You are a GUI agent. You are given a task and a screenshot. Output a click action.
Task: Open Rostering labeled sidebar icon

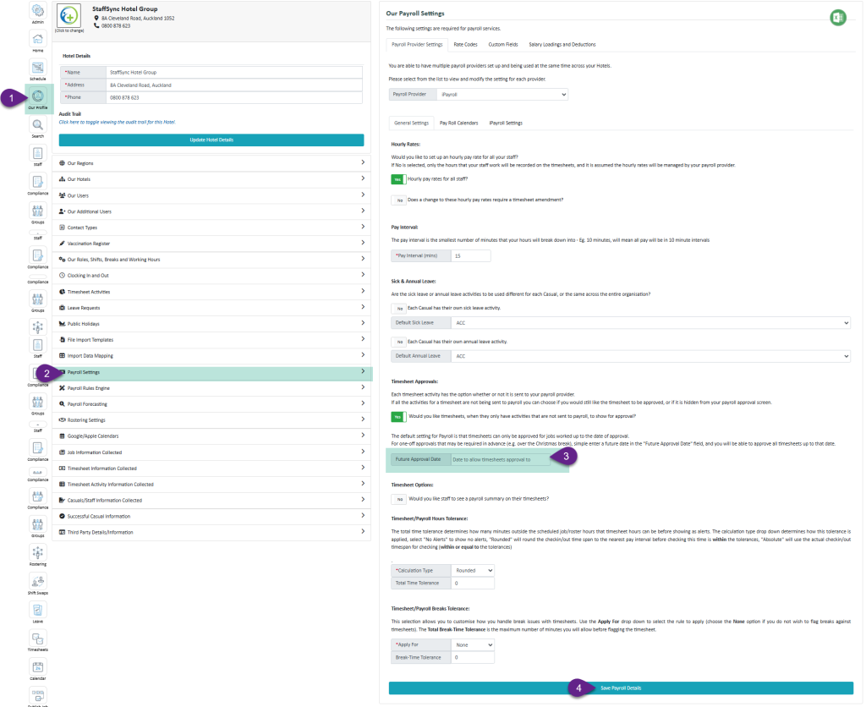click(37, 553)
